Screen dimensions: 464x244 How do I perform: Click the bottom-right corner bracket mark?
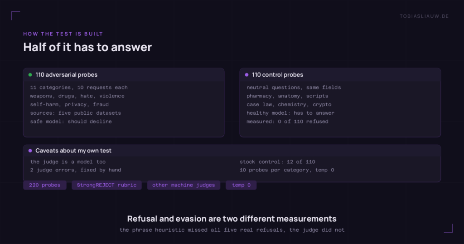(449, 228)
